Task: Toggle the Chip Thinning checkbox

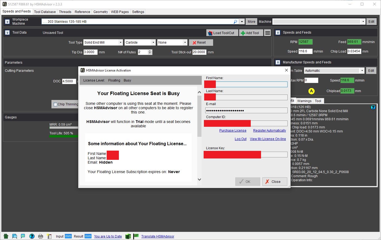Action: click(x=56, y=104)
